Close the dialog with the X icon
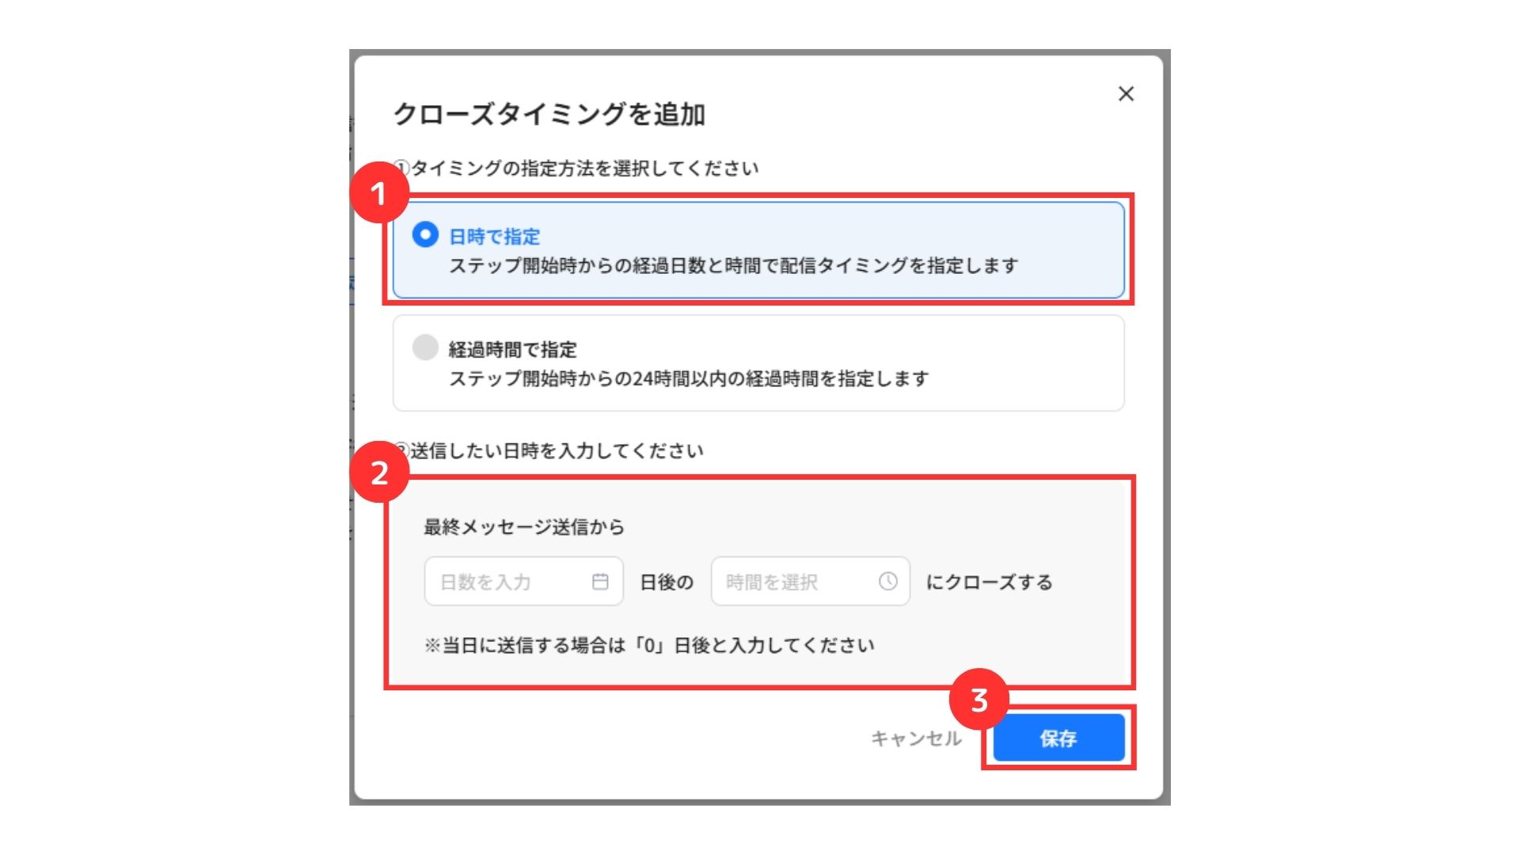The height and width of the screenshot is (855, 1520). point(1126,94)
